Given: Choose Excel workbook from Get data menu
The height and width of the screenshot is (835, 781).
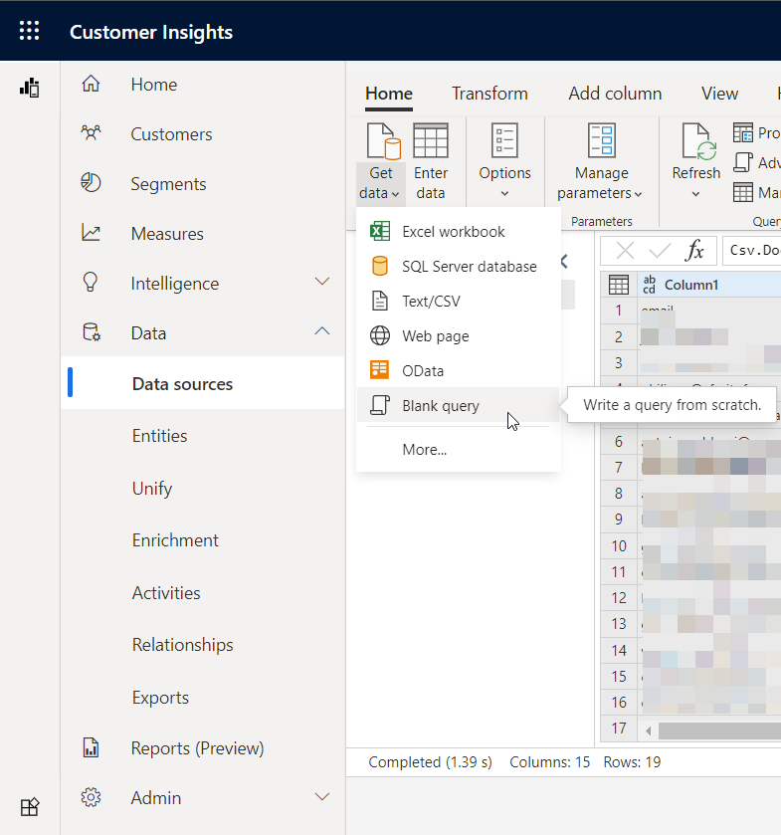Looking at the screenshot, I should [459, 232].
